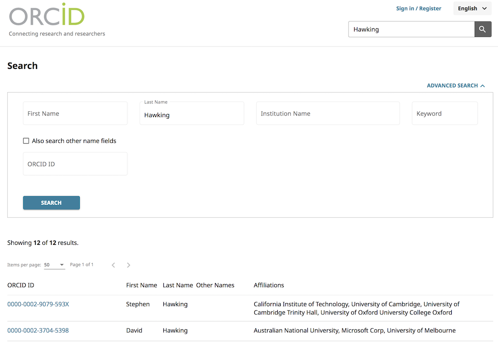Click the Other Names column header
This screenshot has height=343, width=498.
click(215, 285)
